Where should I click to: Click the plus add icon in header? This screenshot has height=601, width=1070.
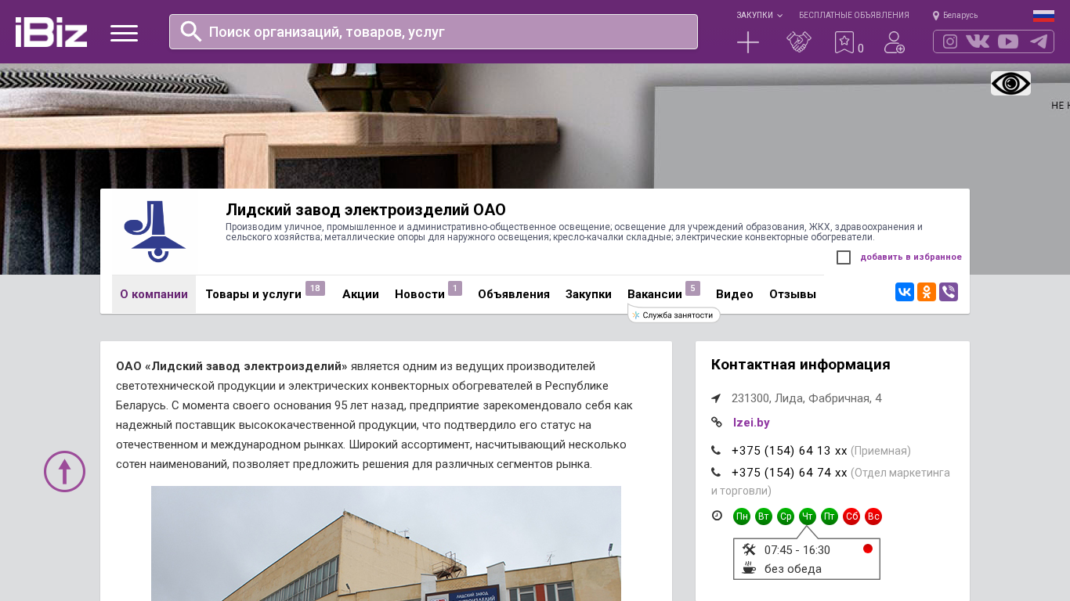tap(748, 42)
